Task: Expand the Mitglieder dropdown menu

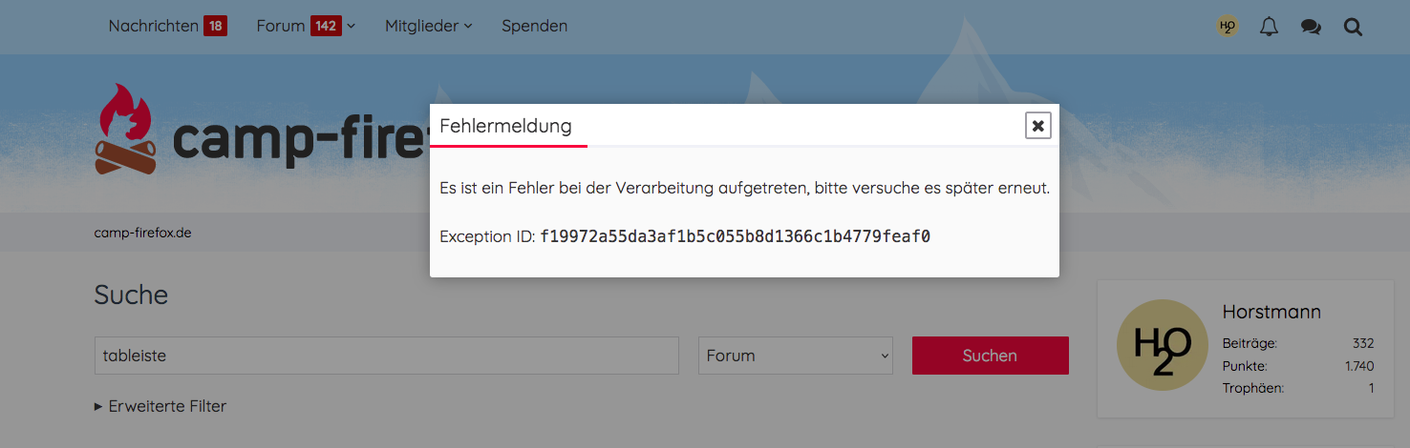Action: 428,26
